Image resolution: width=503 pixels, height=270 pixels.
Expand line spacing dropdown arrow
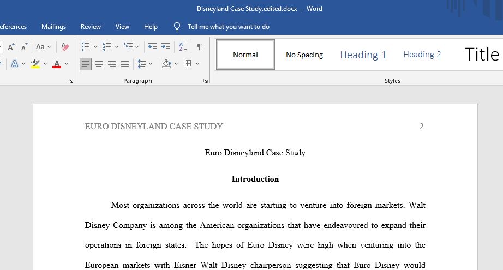[x=151, y=64]
